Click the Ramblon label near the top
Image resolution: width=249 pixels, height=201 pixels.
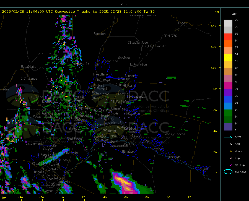(x=100, y=34)
